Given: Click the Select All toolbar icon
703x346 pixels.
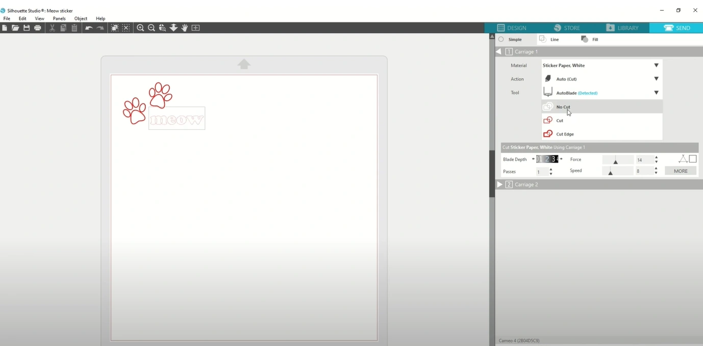Looking at the screenshot, I should point(115,28).
